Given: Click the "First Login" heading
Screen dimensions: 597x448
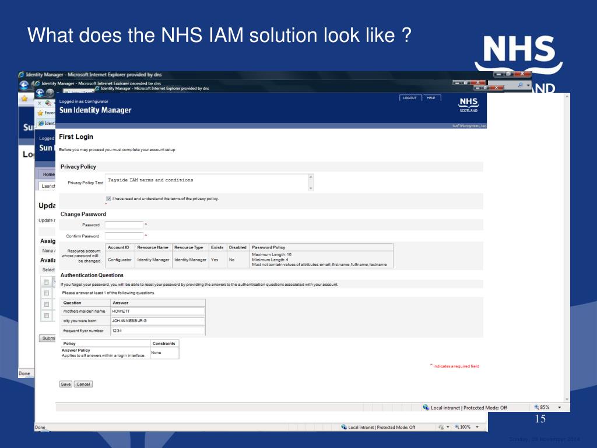Looking at the screenshot, I should 76,136.
